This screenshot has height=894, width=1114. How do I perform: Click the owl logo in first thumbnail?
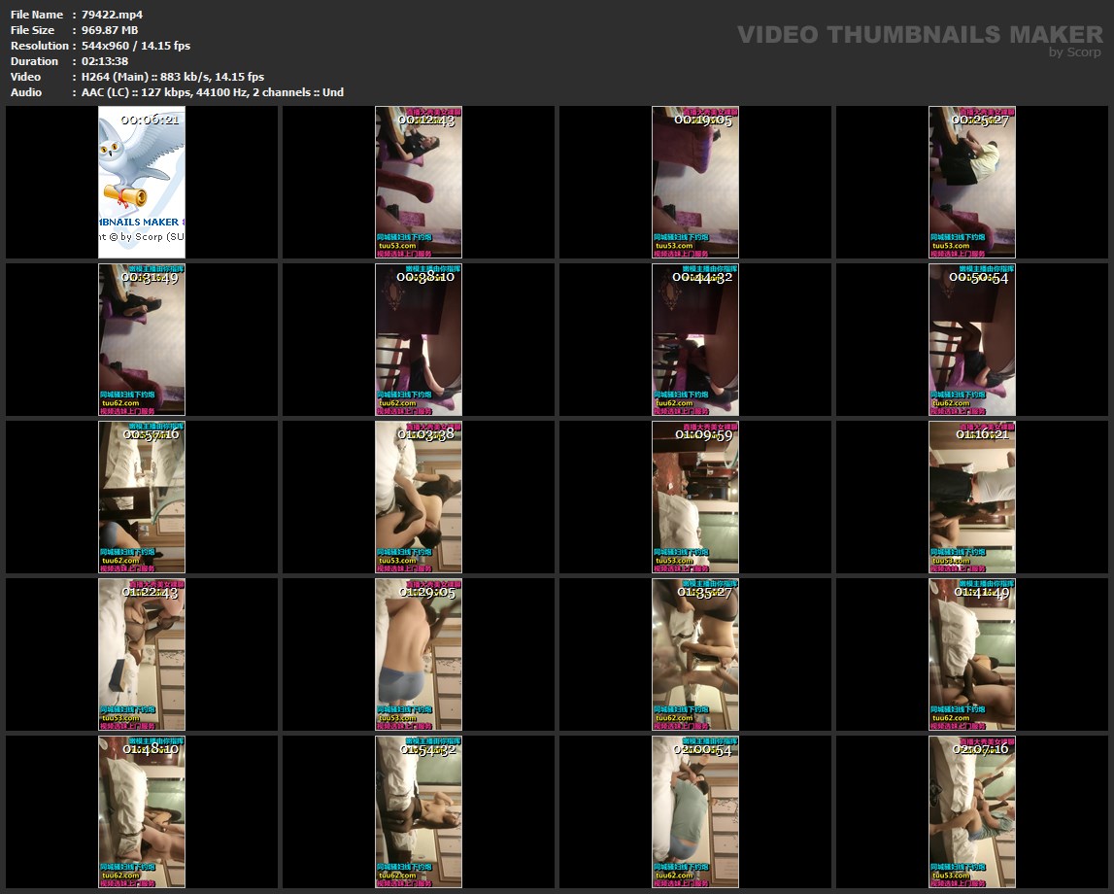(139, 170)
